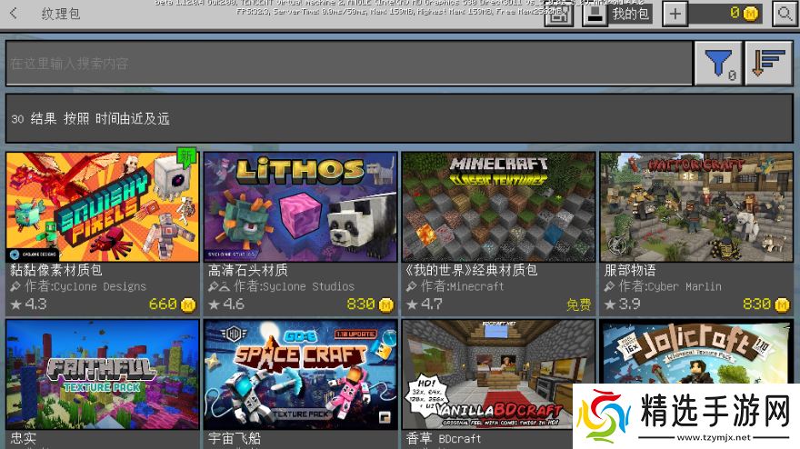The image size is (800, 449).
Task: Click the 免费 free label on classic pack
Action: [x=578, y=304]
